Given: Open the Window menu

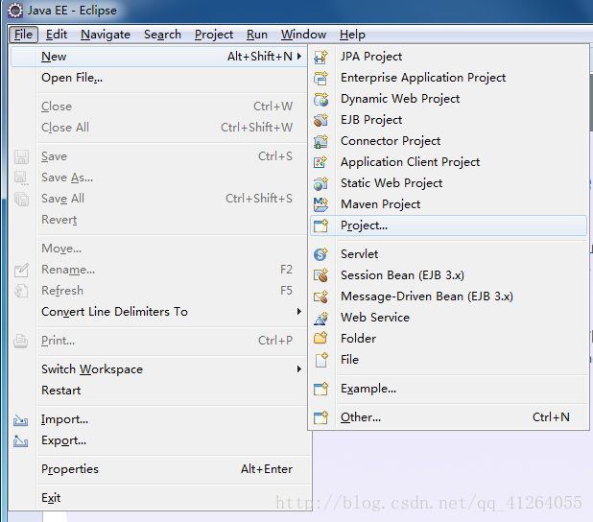Looking at the screenshot, I should point(303,35).
